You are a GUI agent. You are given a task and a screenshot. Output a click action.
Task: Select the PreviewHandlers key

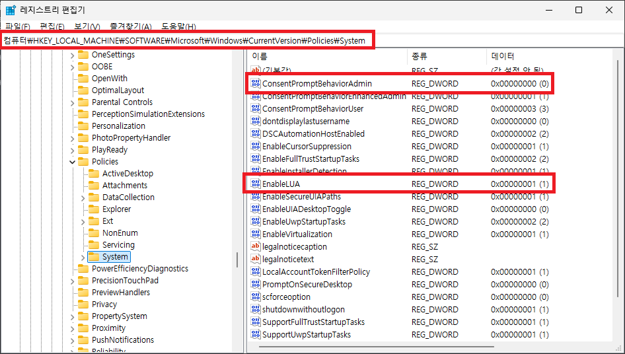(121, 292)
